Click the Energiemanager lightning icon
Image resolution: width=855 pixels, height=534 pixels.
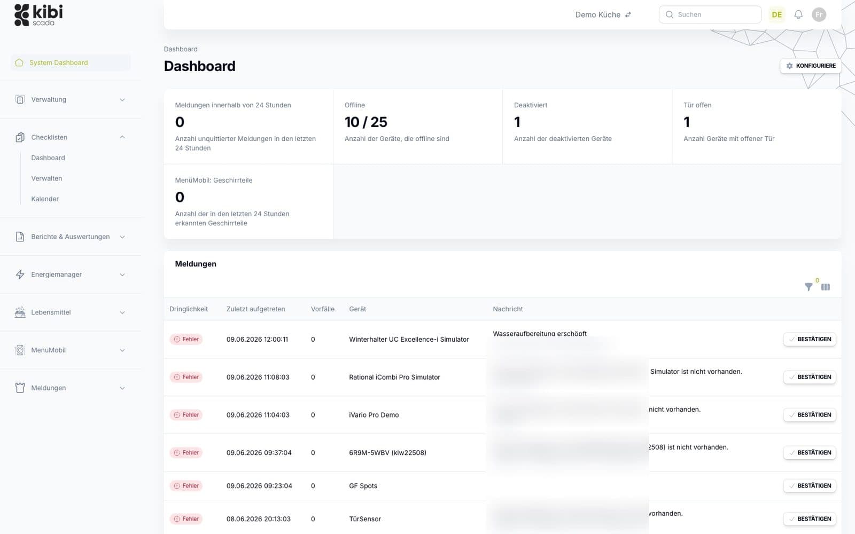20,274
